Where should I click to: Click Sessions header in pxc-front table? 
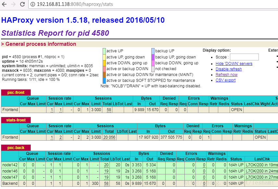pos(103,98)
